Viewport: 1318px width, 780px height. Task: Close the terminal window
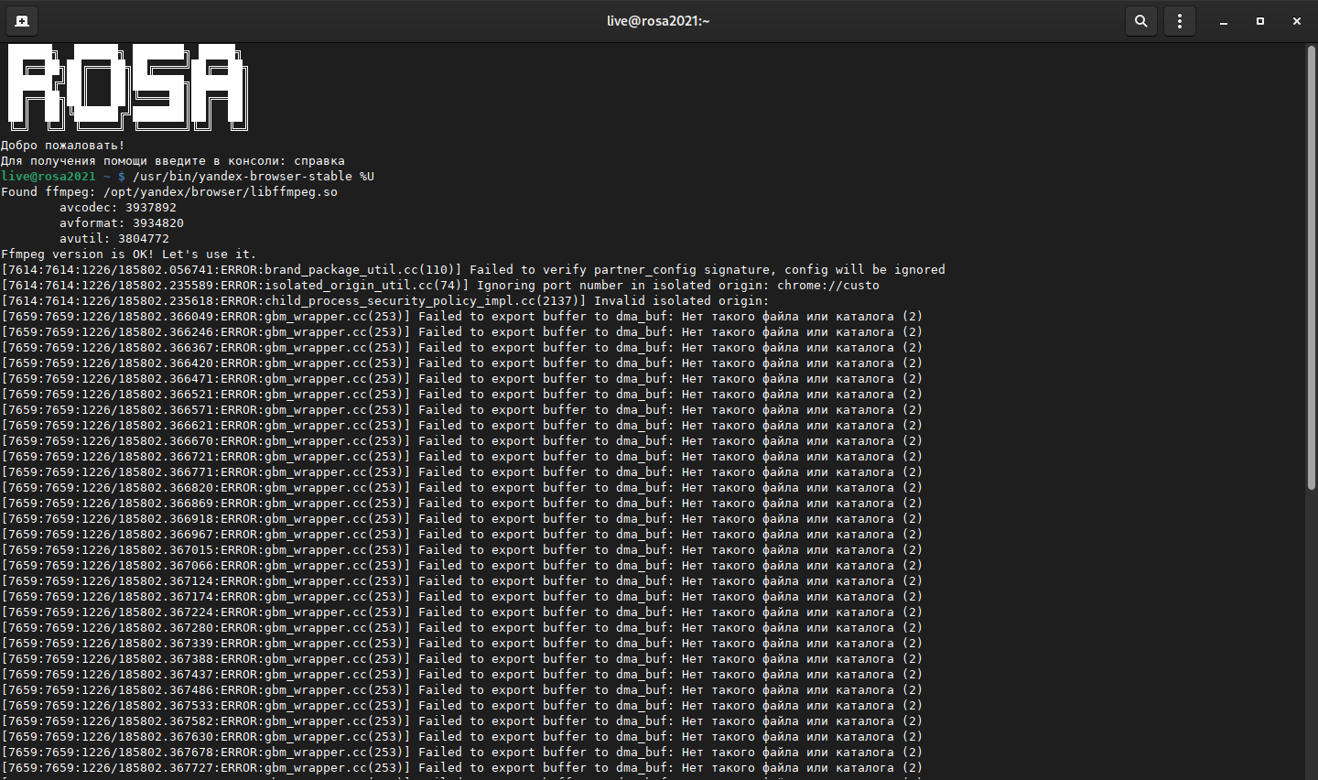(1297, 21)
